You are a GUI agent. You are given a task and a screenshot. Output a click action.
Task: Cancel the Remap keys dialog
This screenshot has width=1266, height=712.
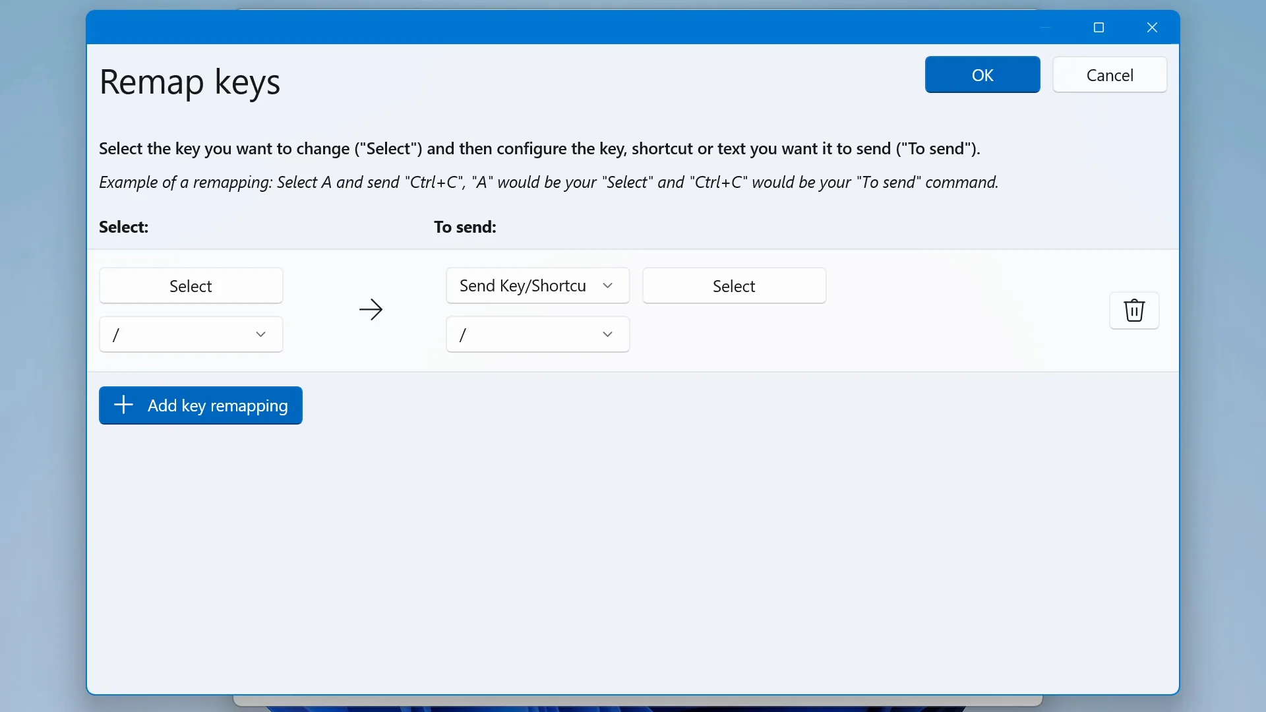[x=1110, y=74]
